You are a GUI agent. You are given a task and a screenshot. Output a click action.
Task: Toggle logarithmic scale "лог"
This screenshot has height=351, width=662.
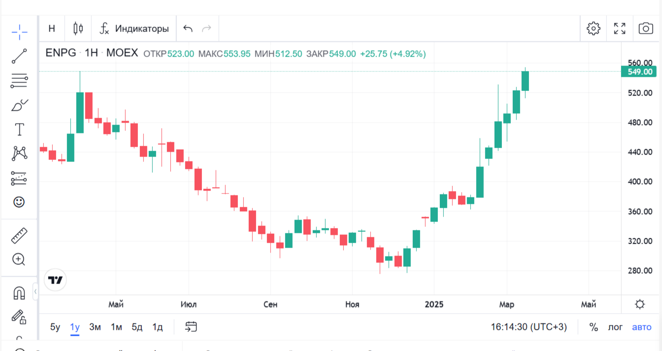pos(615,327)
